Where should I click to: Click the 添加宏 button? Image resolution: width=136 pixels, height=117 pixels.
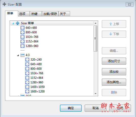click(114, 72)
